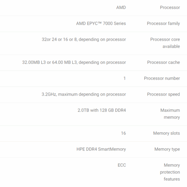Click the "32.00MB L3 or 64.00 MB L3" value
Image resolution: width=187 pixels, height=187 pixels.
74,62
